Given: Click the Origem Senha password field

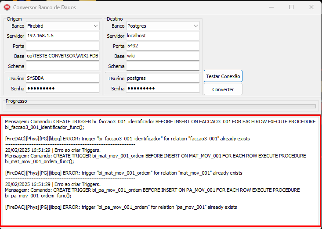Looking at the screenshot, I should [63, 88].
